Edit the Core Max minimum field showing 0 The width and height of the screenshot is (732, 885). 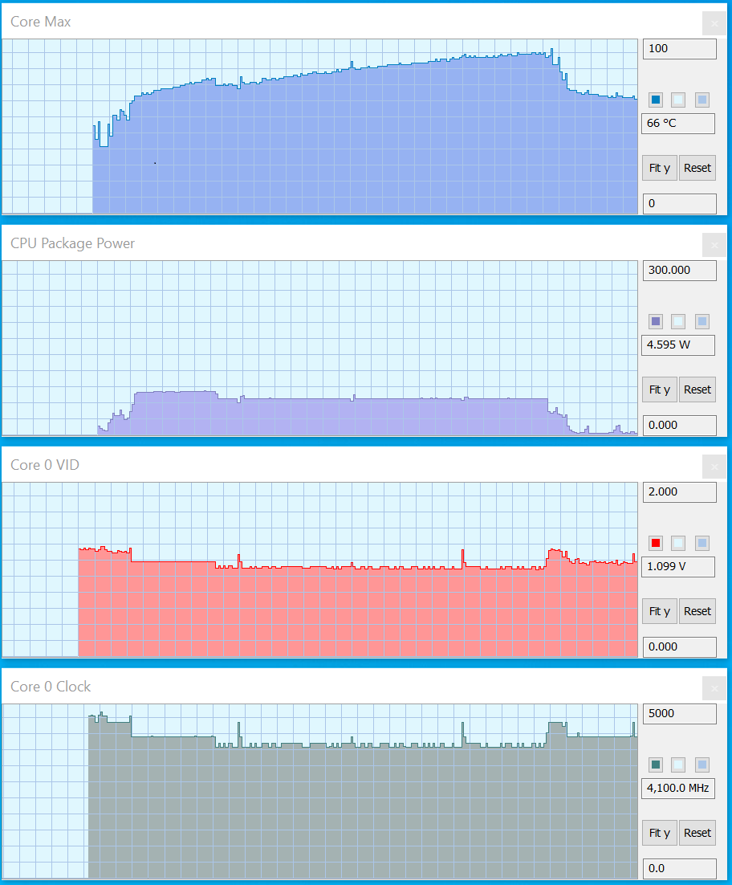pyautogui.click(x=680, y=204)
